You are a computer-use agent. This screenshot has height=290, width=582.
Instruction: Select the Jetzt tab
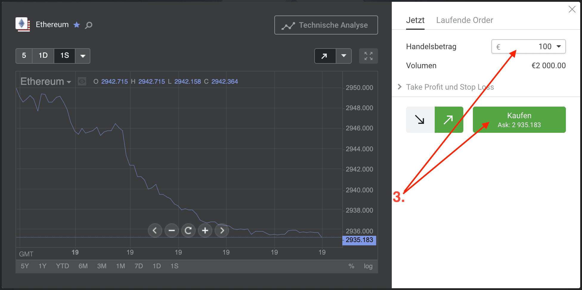click(415, 20)
